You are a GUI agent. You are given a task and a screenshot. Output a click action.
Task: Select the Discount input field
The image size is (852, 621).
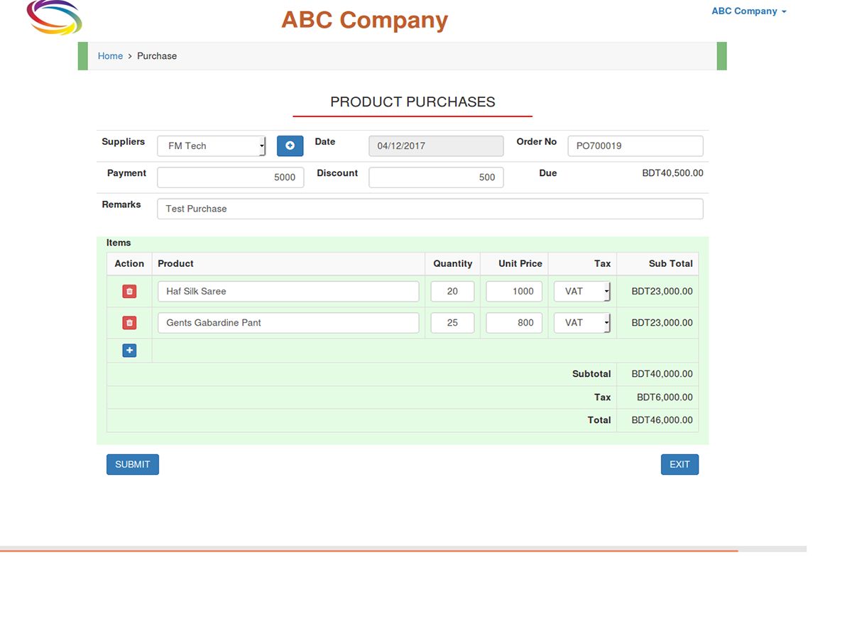(x=436, y=177)
